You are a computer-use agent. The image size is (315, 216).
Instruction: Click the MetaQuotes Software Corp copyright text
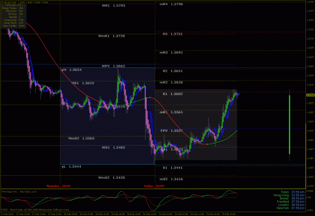coord(35,210)
